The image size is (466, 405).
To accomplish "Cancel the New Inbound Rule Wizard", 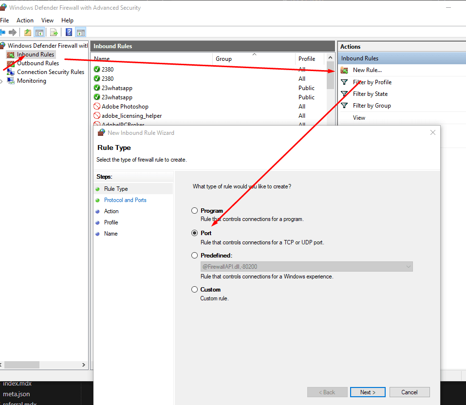I will point(409,392).
